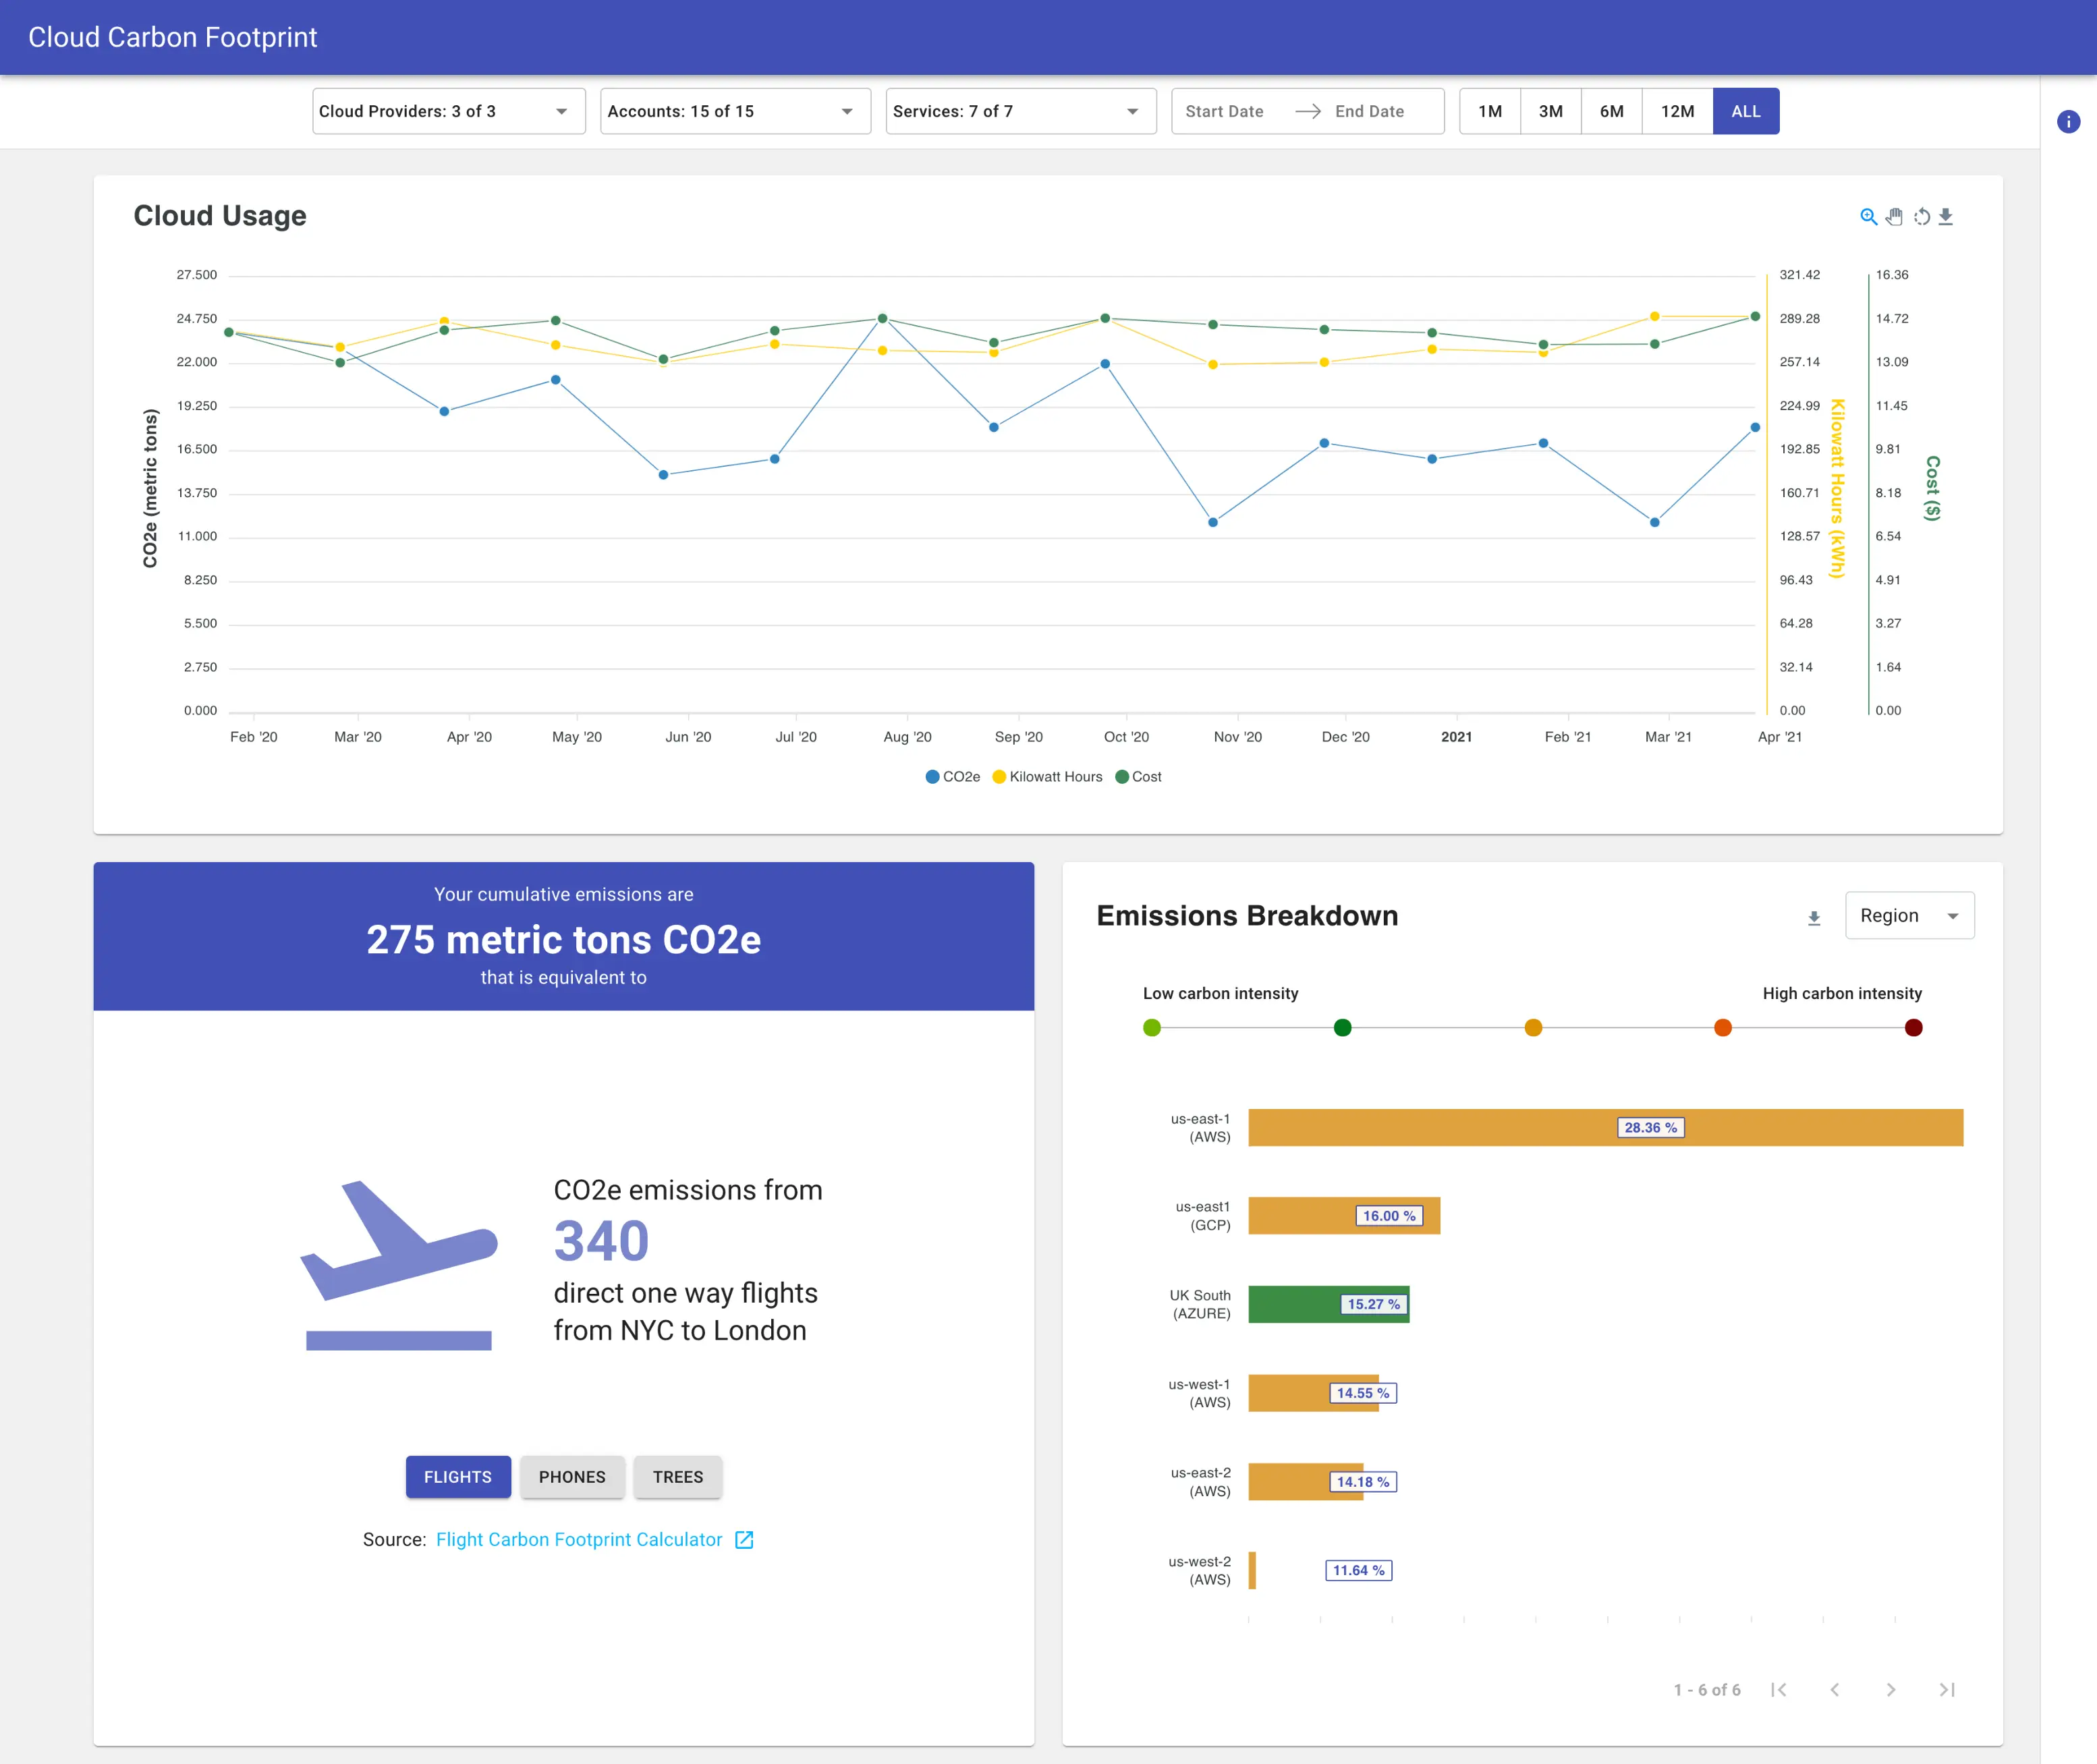The width and height of the screenshot is (2097, 1764).
Task: Download the Cloud Usage chart
Action: [x=1946, y=216]
